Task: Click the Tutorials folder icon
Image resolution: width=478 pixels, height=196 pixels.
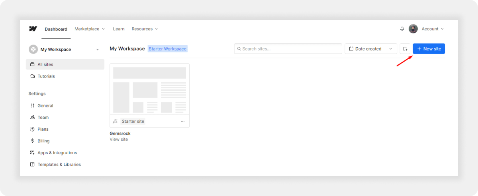Action: click(x=32, y=76)
